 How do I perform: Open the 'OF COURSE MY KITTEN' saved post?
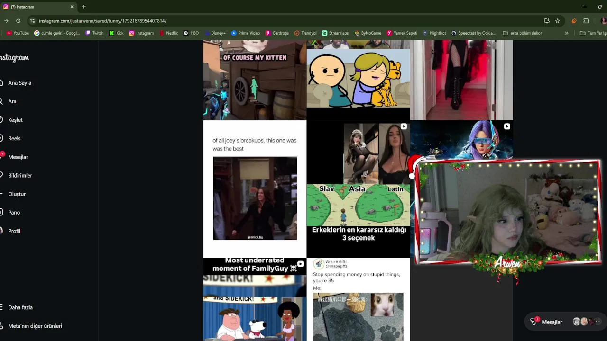pos(255,80)
